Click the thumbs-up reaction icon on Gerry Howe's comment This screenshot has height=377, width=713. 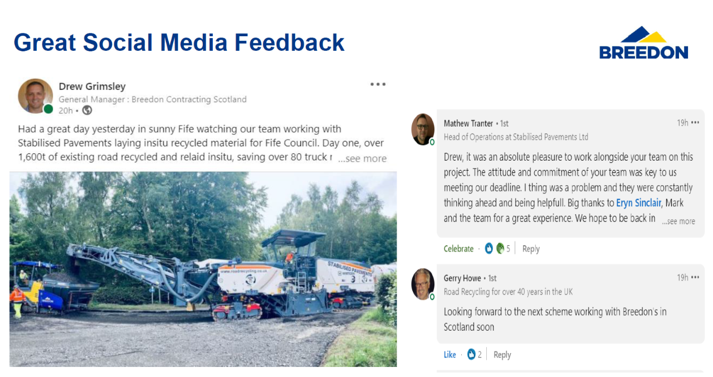pyautogui.click(x=471, y=354)
